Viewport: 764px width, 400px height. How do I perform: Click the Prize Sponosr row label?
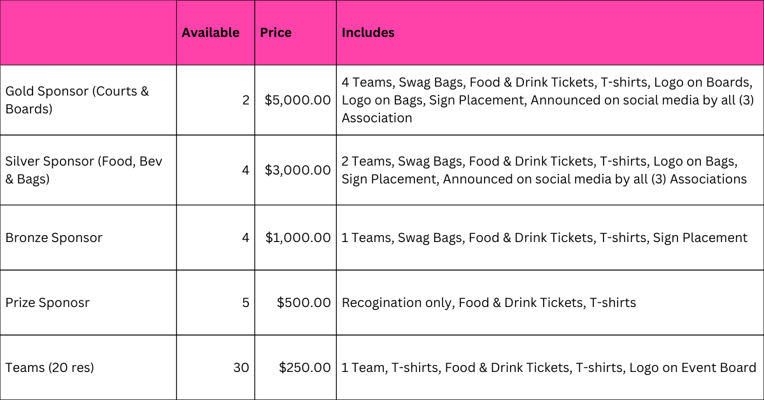tap(47, 303)
